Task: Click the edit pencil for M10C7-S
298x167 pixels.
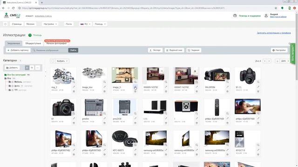Action: point(258,150)
